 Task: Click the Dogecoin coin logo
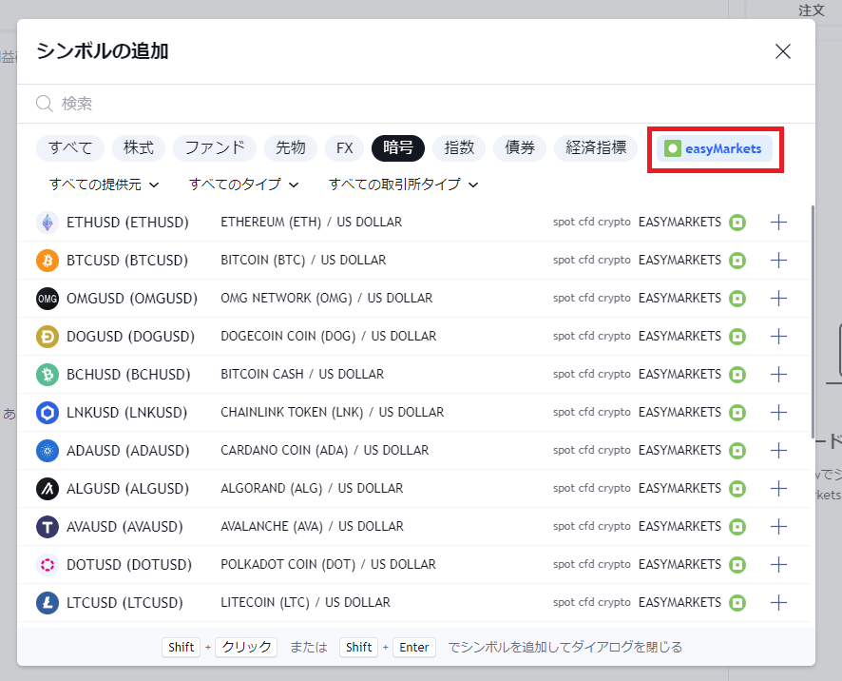[x=48, y=337]
